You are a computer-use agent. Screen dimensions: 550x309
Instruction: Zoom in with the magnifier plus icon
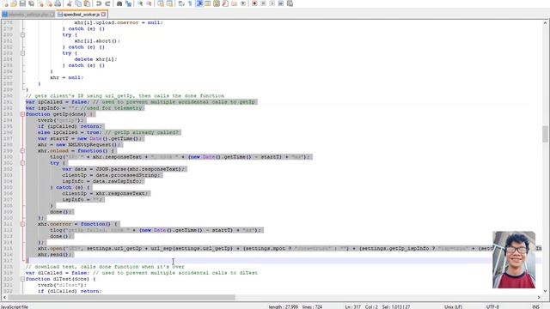140,3
